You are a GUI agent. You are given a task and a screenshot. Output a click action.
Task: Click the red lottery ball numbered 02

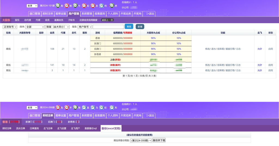(x=58, y=108)
